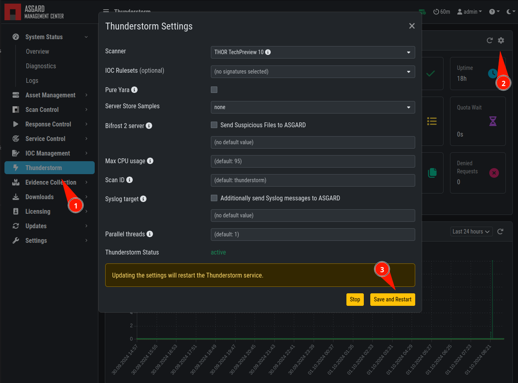Screen dimensions: 518x383
Task: Click Save and Restart
Action: coord(393,299)
